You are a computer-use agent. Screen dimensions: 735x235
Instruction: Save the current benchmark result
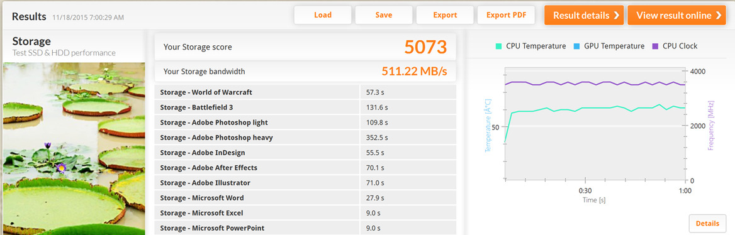coord(384,15)
